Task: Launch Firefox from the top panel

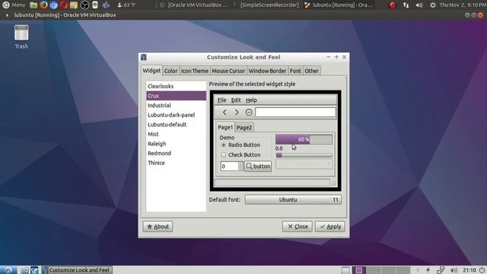Action: click(44, 5)
